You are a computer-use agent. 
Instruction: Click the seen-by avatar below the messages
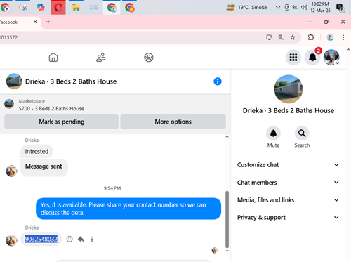coord(214,251)
